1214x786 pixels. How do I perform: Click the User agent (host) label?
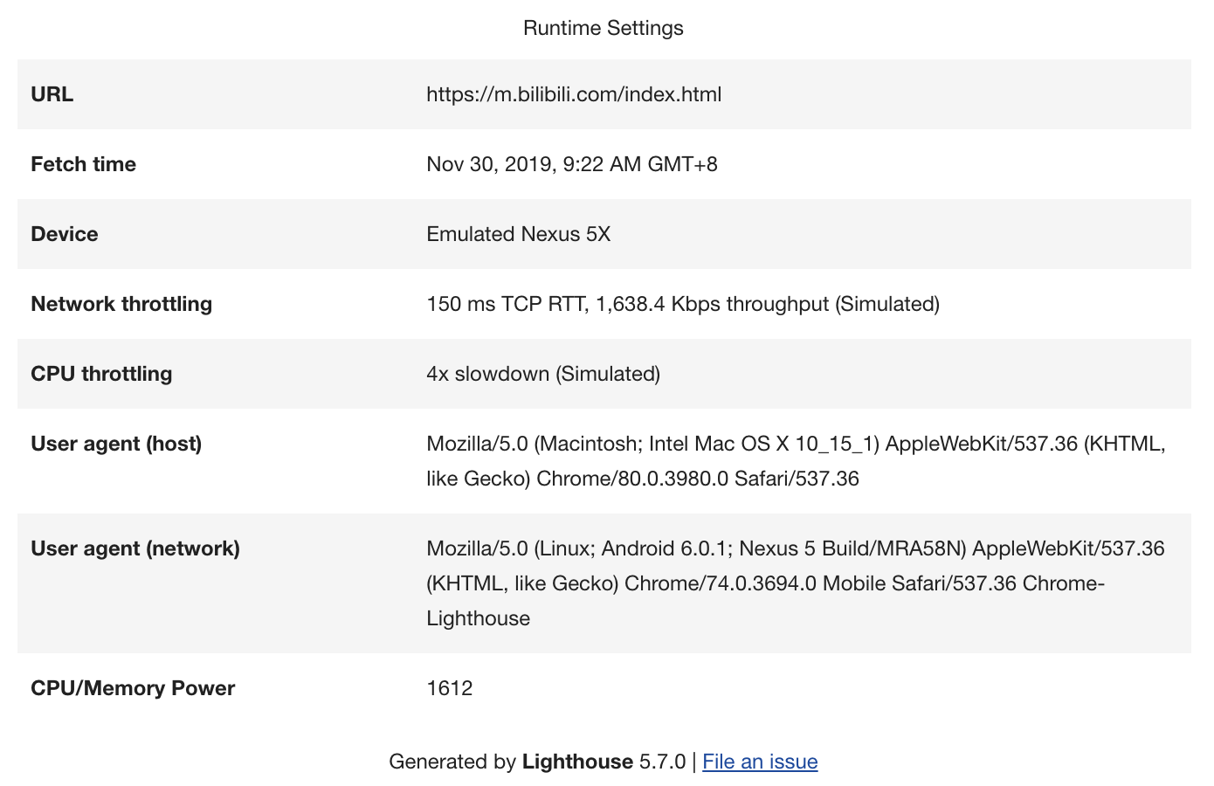pyautogui.click(x=116, y=444)
